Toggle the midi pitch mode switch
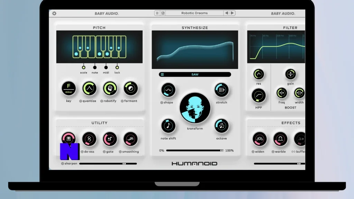 [106, 67]
